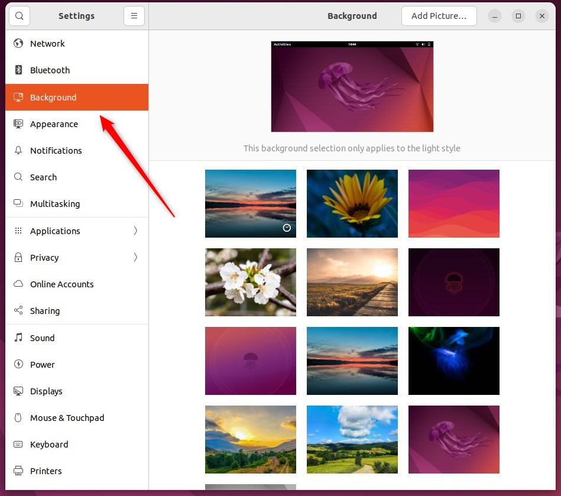Choose the pink-orange waves wallpaper
Viewport: 561px width, 496px height.
pyautogui.click(x=453, y=203)
